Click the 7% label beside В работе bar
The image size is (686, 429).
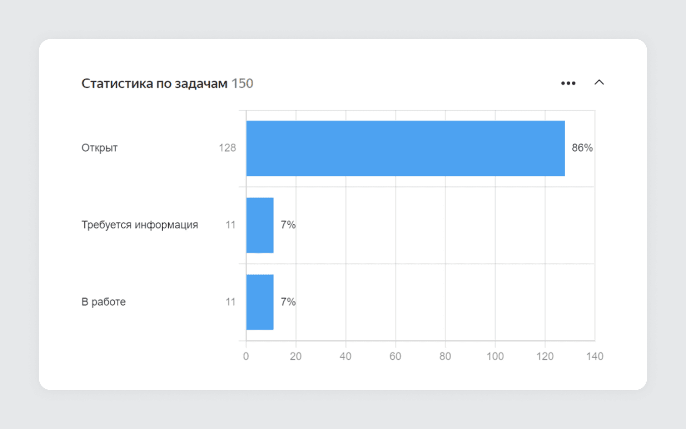point(288,302)
